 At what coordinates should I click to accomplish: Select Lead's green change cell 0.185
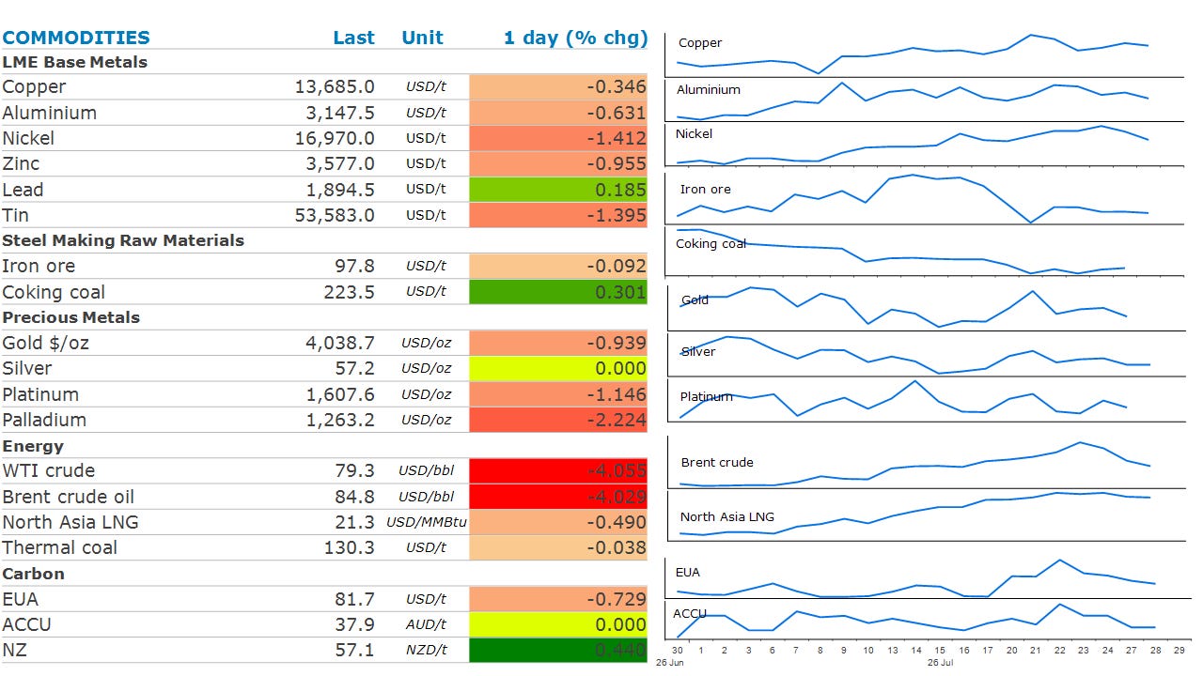pyautogui.click(x=558, y=190)
